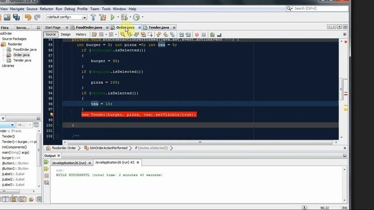Expand Run Project dropdown arrow
Screen dimensions: 374x210
(118, 17)
